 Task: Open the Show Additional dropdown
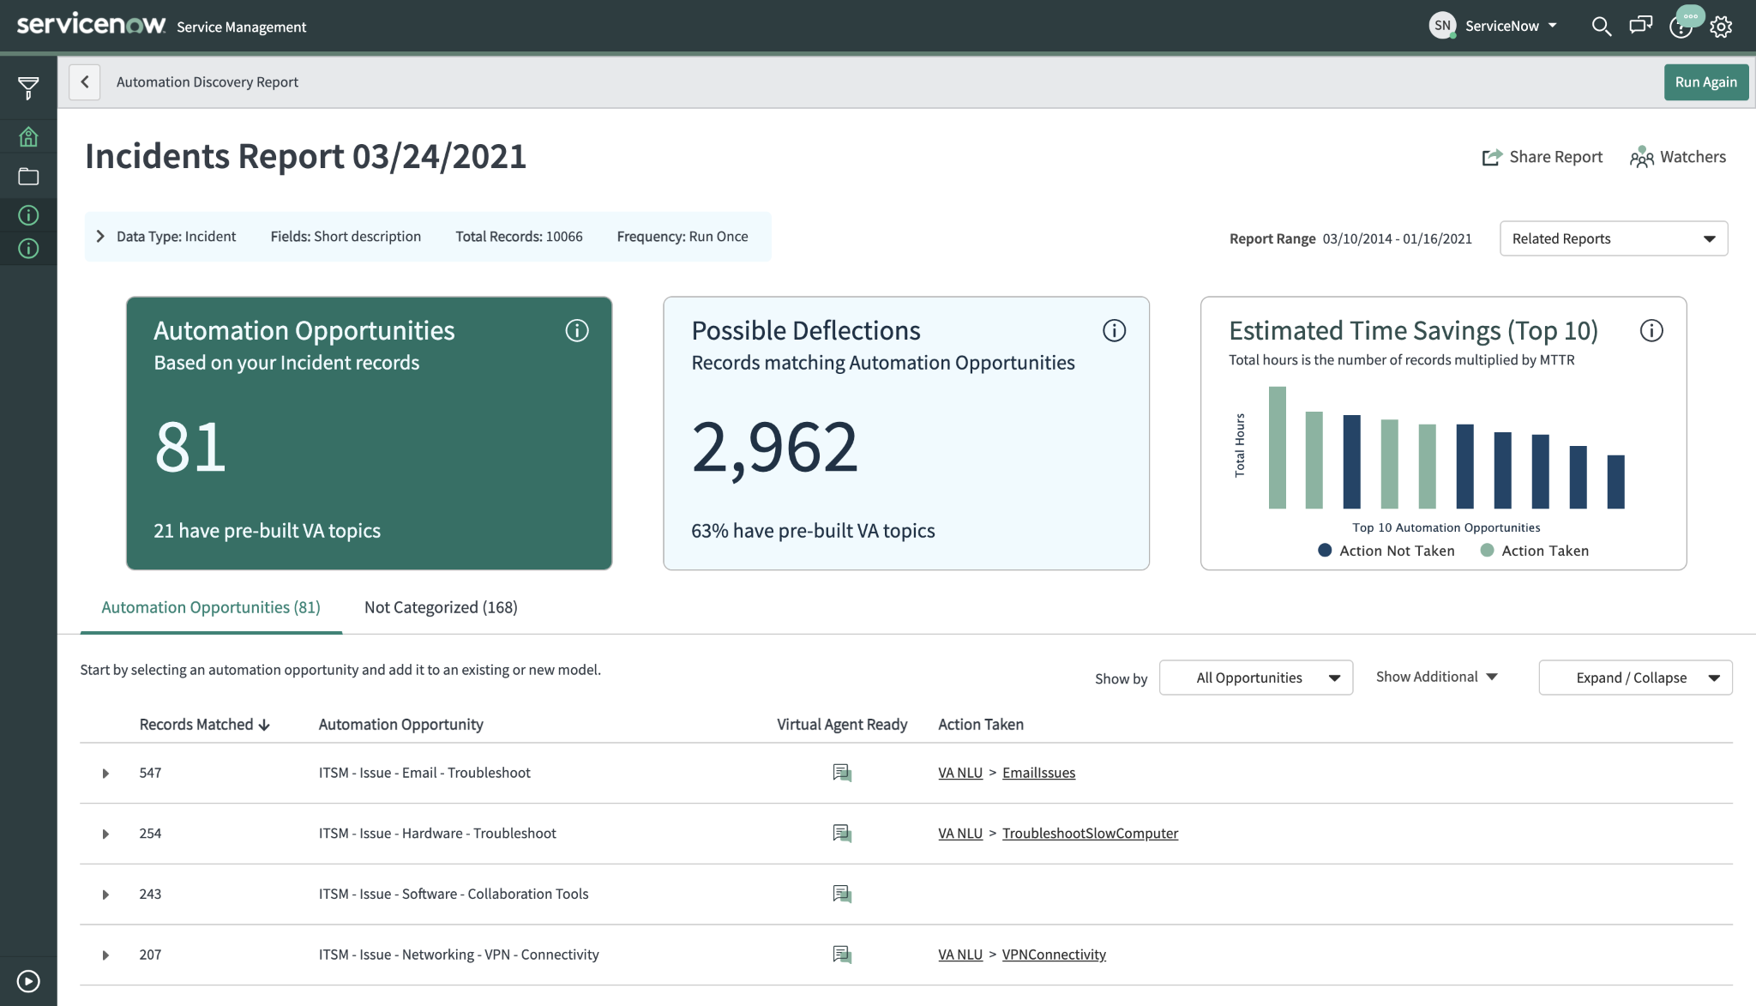1436,677
